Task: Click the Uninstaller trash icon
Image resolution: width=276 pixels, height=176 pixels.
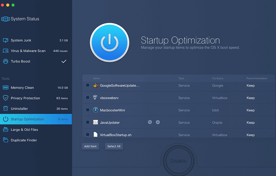Action: tap(6, 109)
